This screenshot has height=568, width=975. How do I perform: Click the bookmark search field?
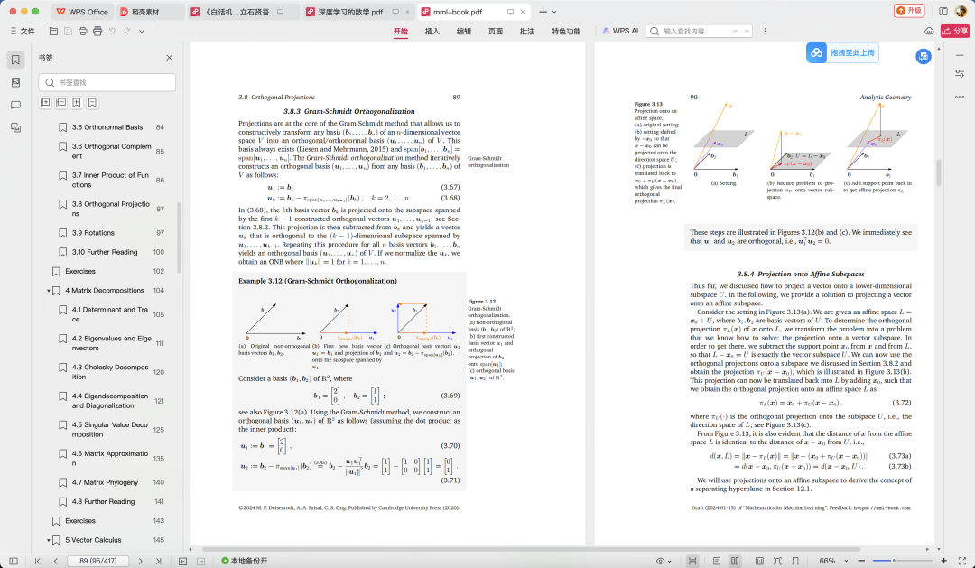pos(107,82)
